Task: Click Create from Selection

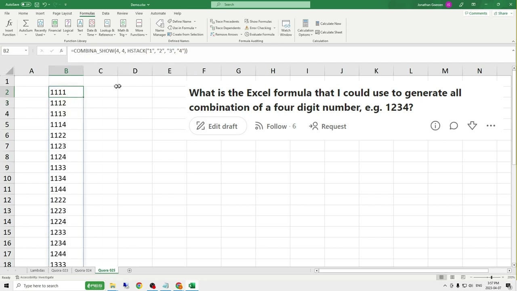Action: point(185,34)
